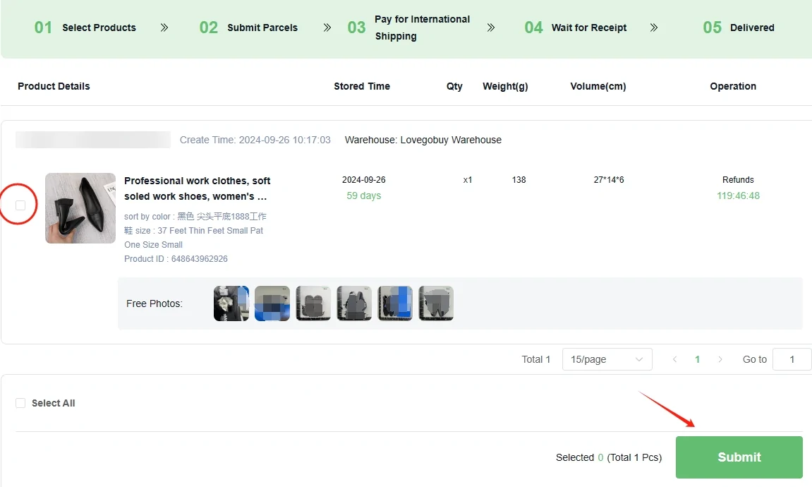Click the weight value 138
This screenshot has height=487, width=812.
pyautogui.click(x=519, y=180)
